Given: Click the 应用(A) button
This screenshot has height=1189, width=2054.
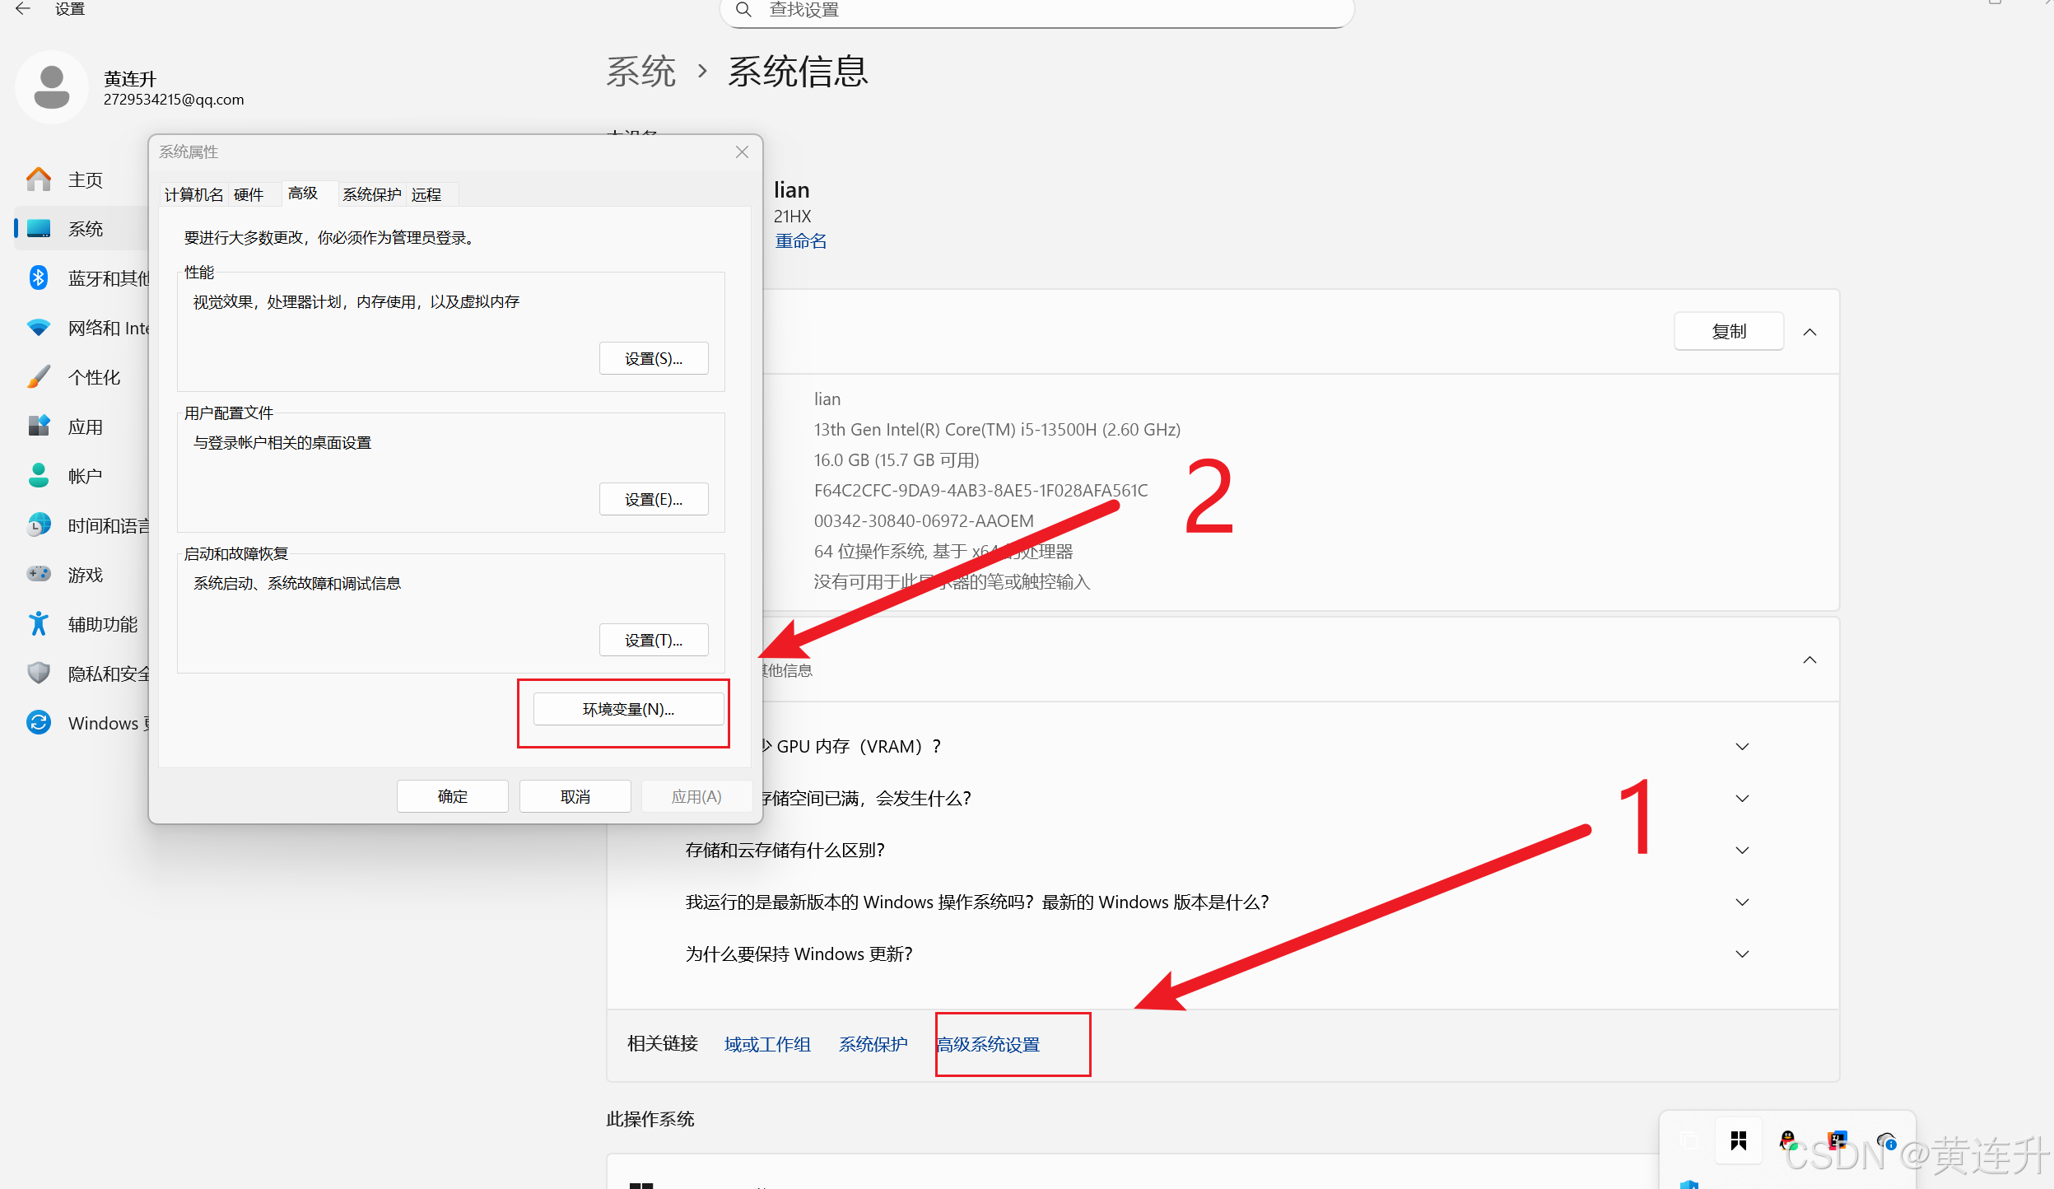Looking at the screenshot, I should click(696, 796).
